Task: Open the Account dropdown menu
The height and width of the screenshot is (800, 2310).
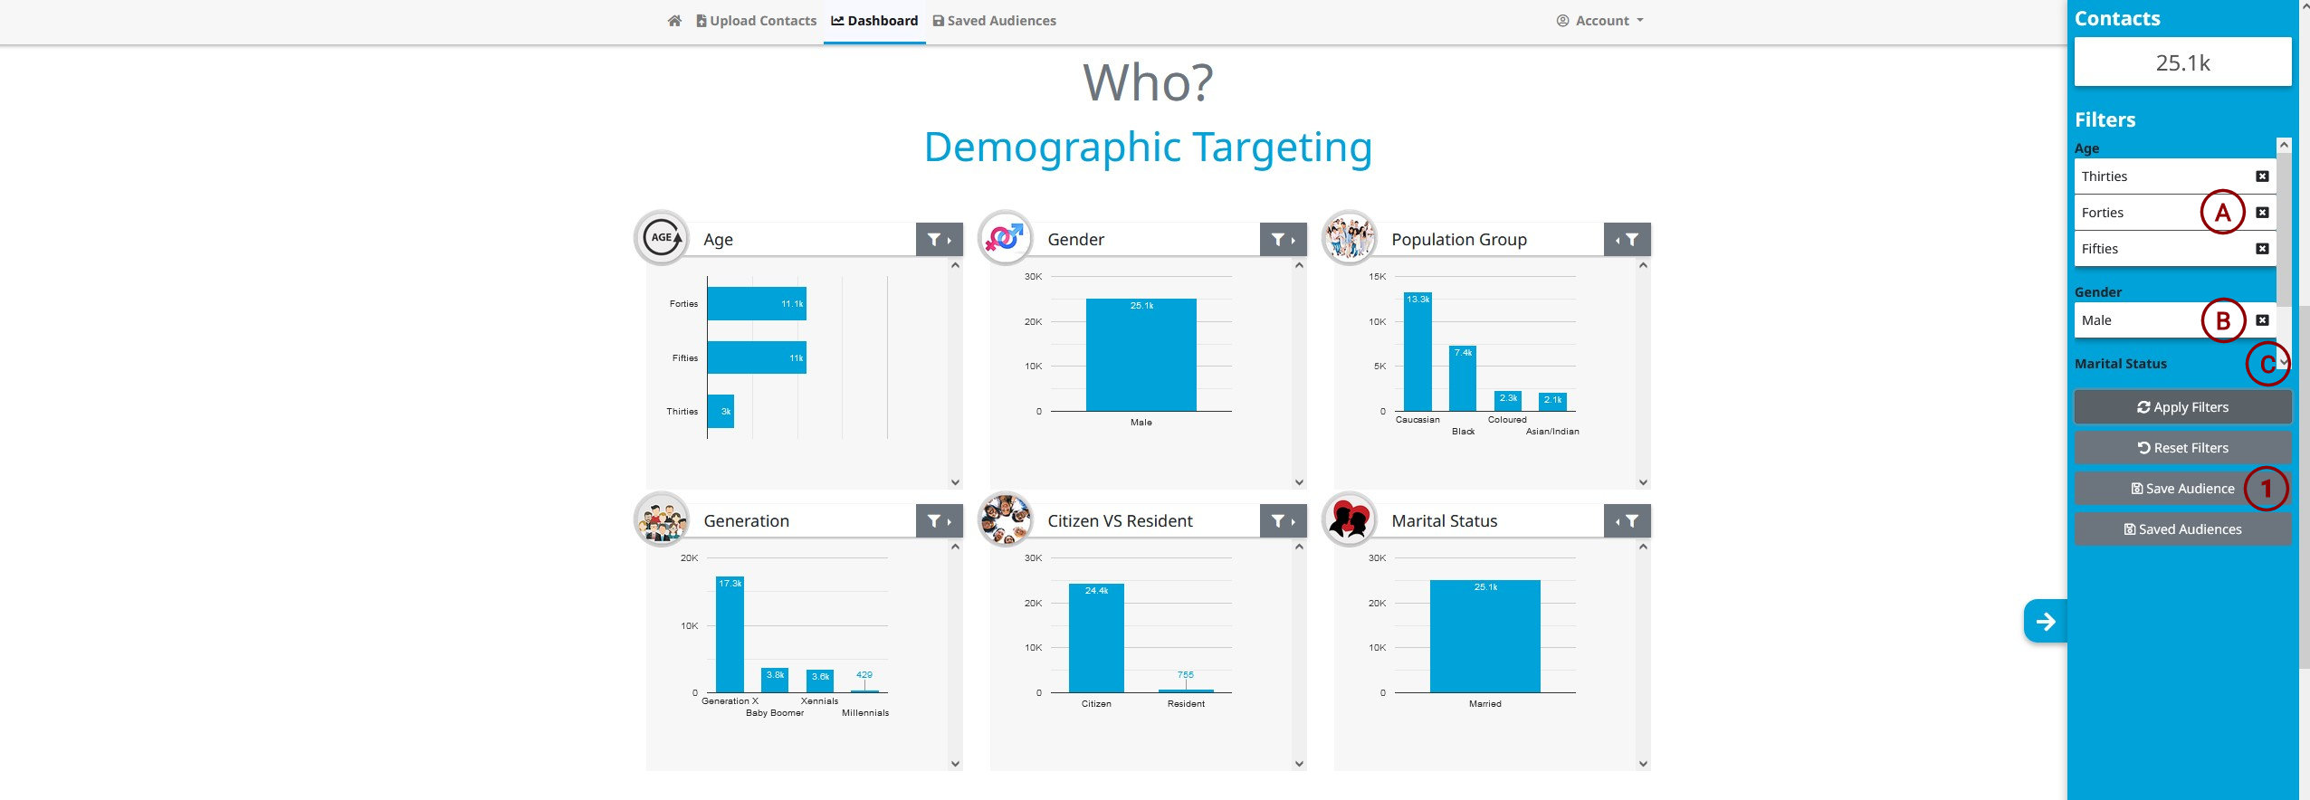Action: click(x=1599, y=21)
